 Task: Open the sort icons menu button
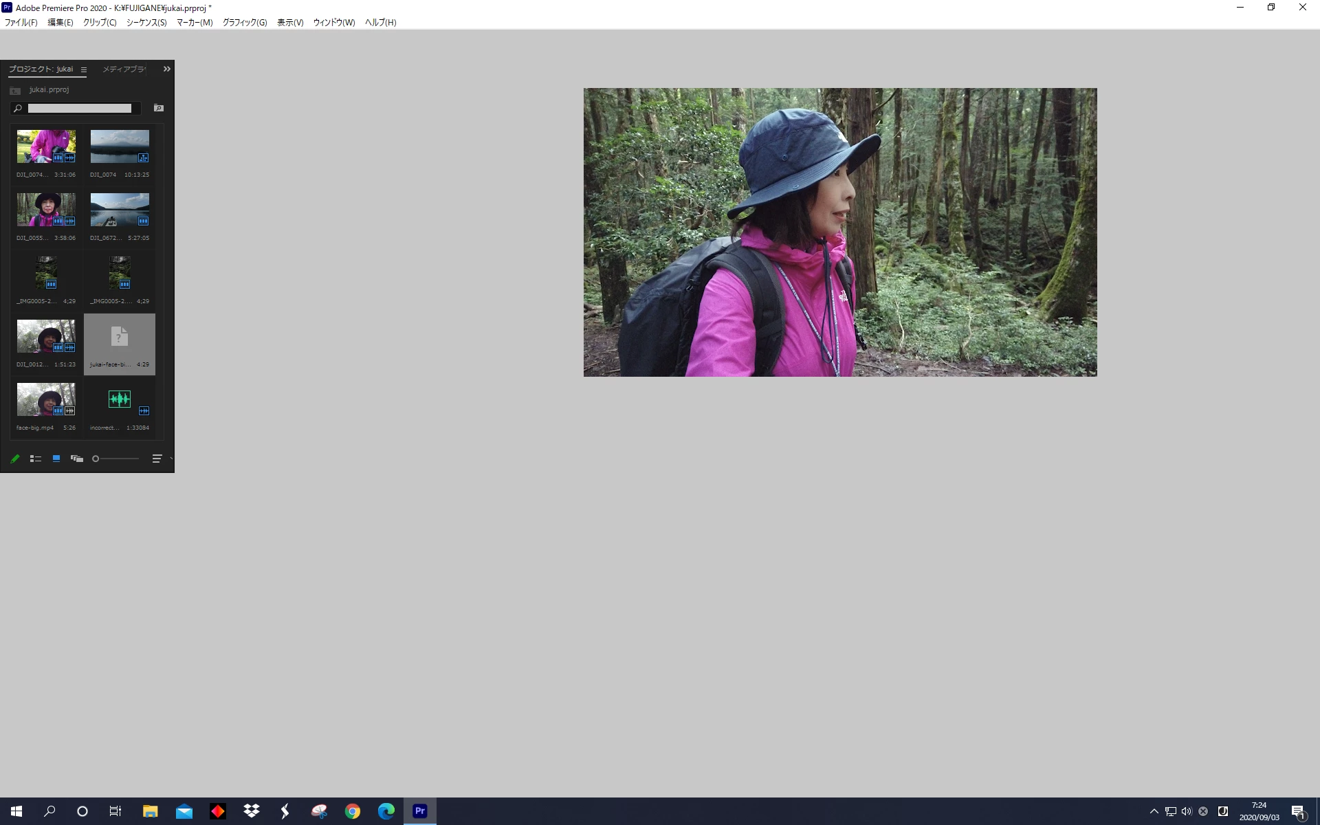pyautogui.click(x=157, y=459)
